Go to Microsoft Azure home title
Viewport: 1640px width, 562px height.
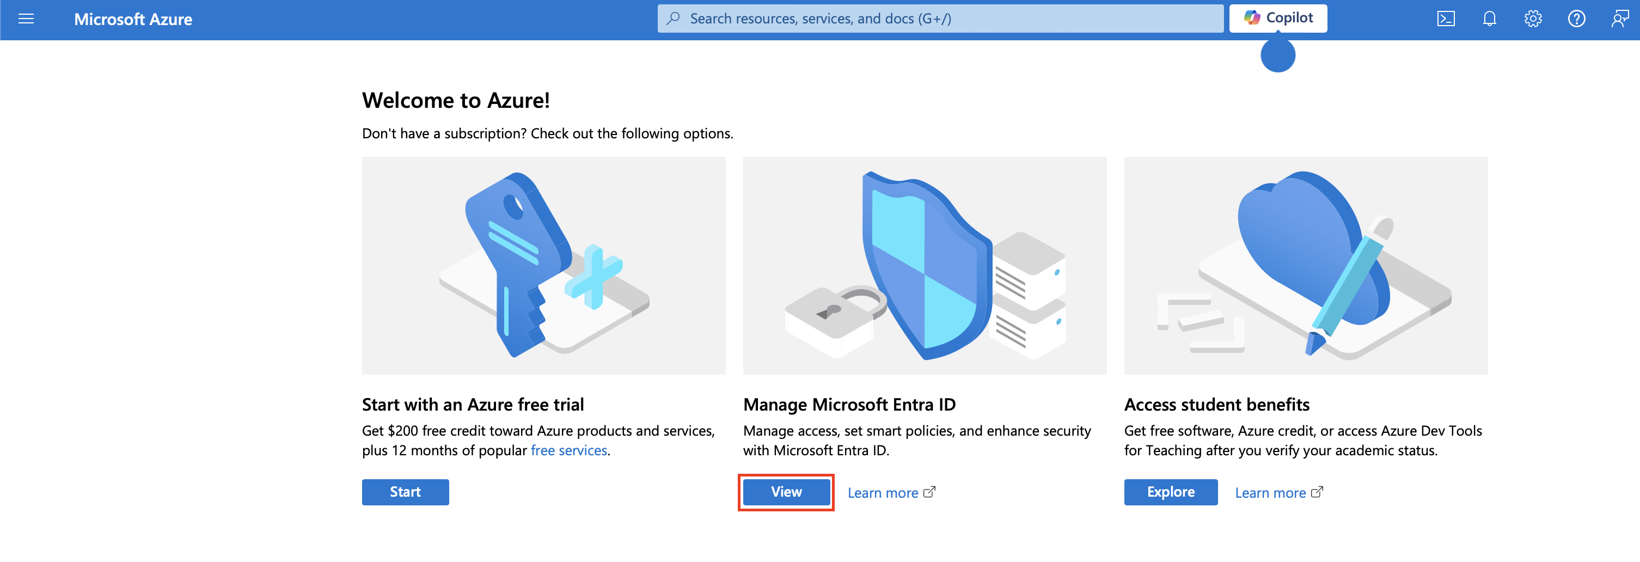[x=133, y=19]
